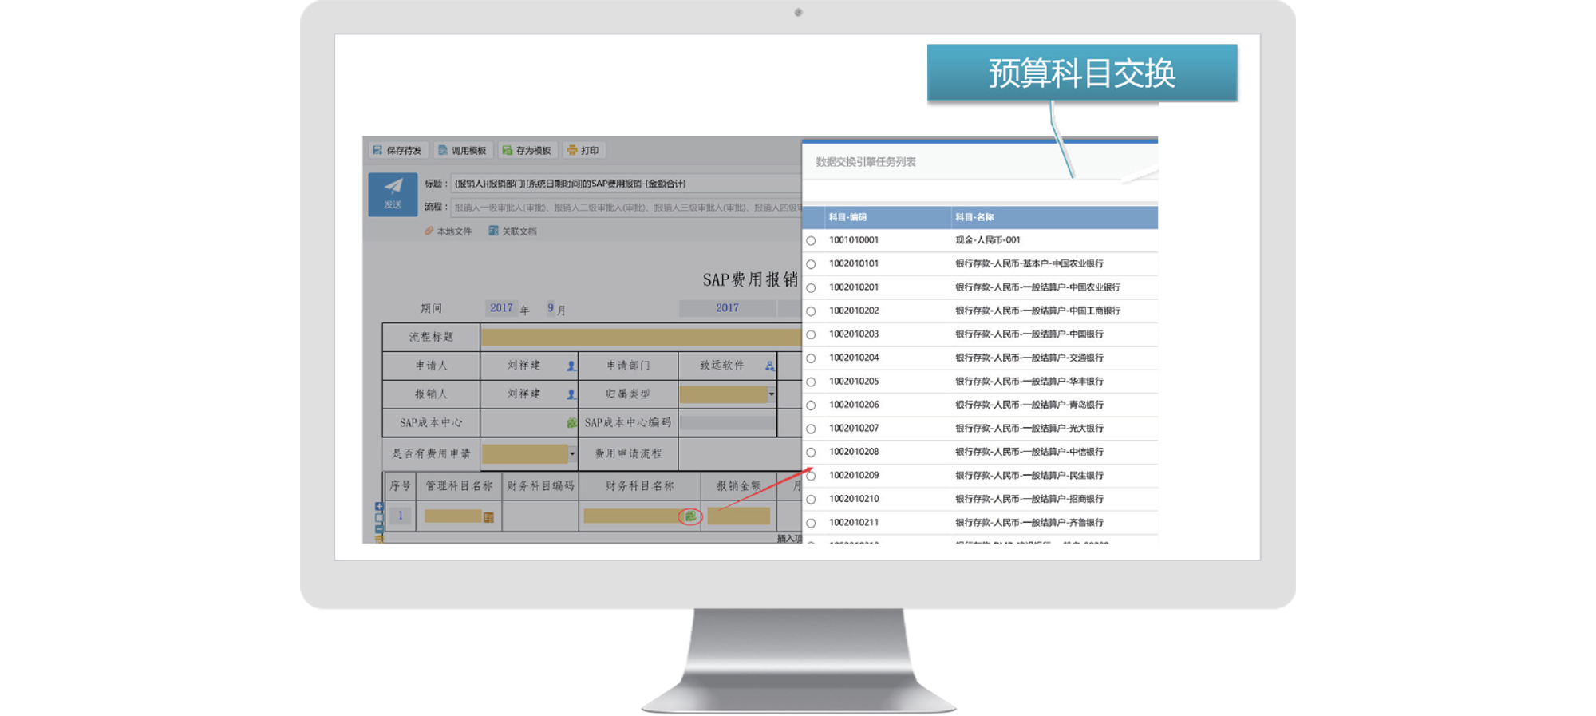Click department picker icon beside 致远软件
Viewport: 1596px width, 716px height.
[769, 366]
